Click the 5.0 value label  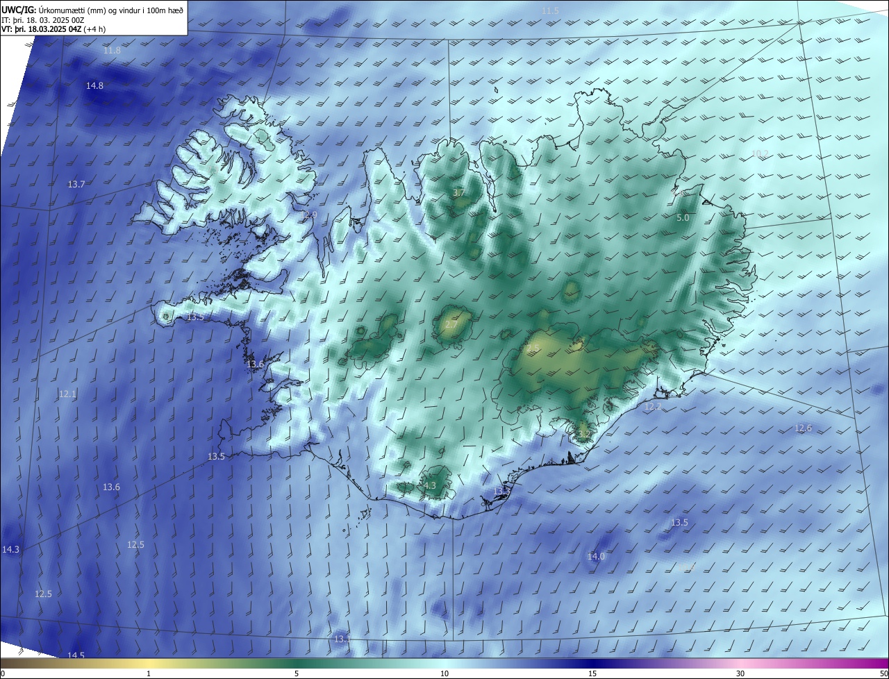pos(683,218)
